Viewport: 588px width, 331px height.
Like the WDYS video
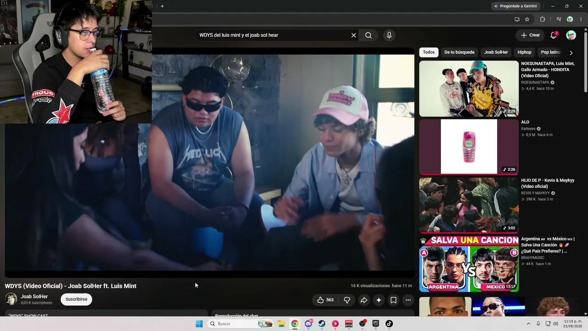tap(325, 300)
